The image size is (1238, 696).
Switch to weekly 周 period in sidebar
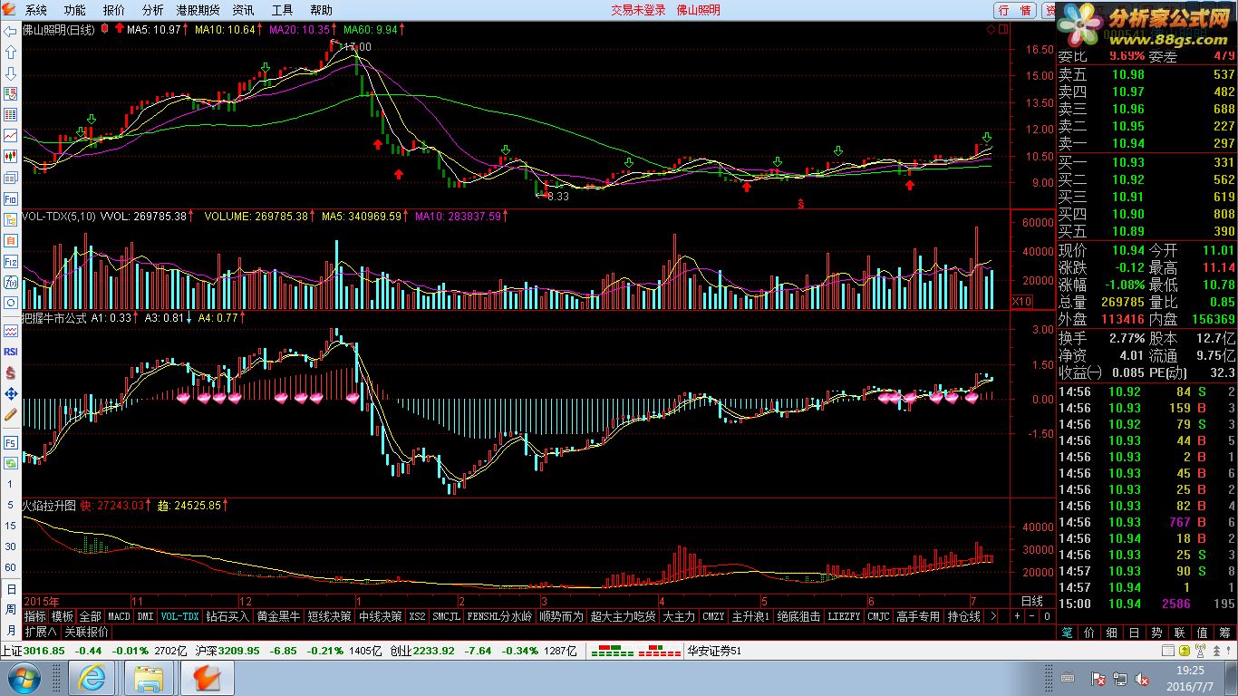11,609
